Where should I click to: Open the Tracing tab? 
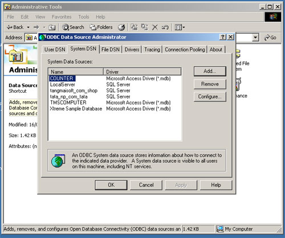tap(152, 50)
